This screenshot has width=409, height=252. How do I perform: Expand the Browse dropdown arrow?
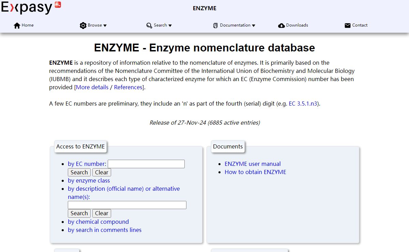coord(105,26)
